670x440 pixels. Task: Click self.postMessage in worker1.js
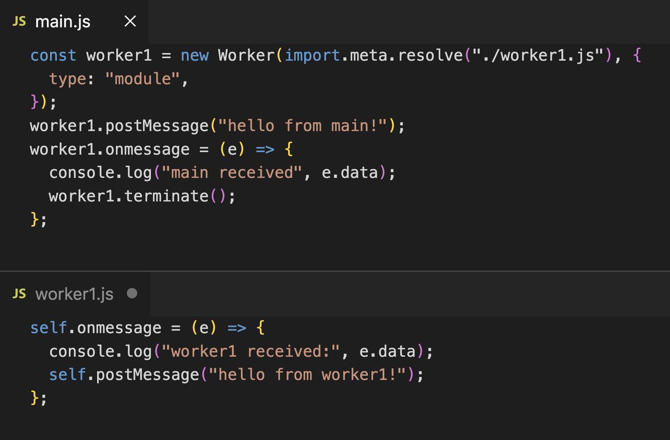(x=124, y=375)
